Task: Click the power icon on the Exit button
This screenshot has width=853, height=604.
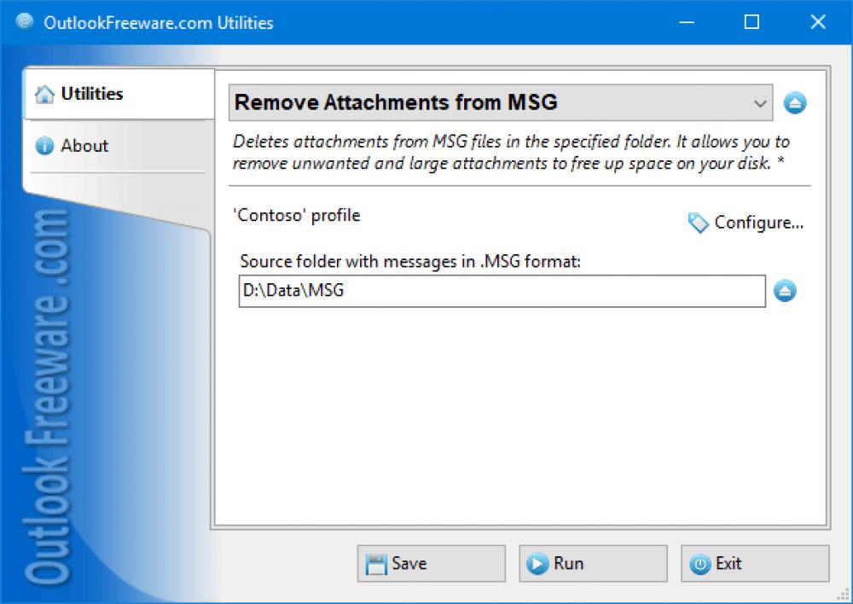Action: pyautogui.click(x=700, y=563)
